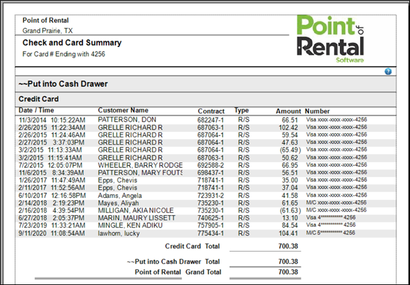Click contract number 723931-2
Image resolution: width=410 pixels, height=285 pixels.
(x=210, y=195)
